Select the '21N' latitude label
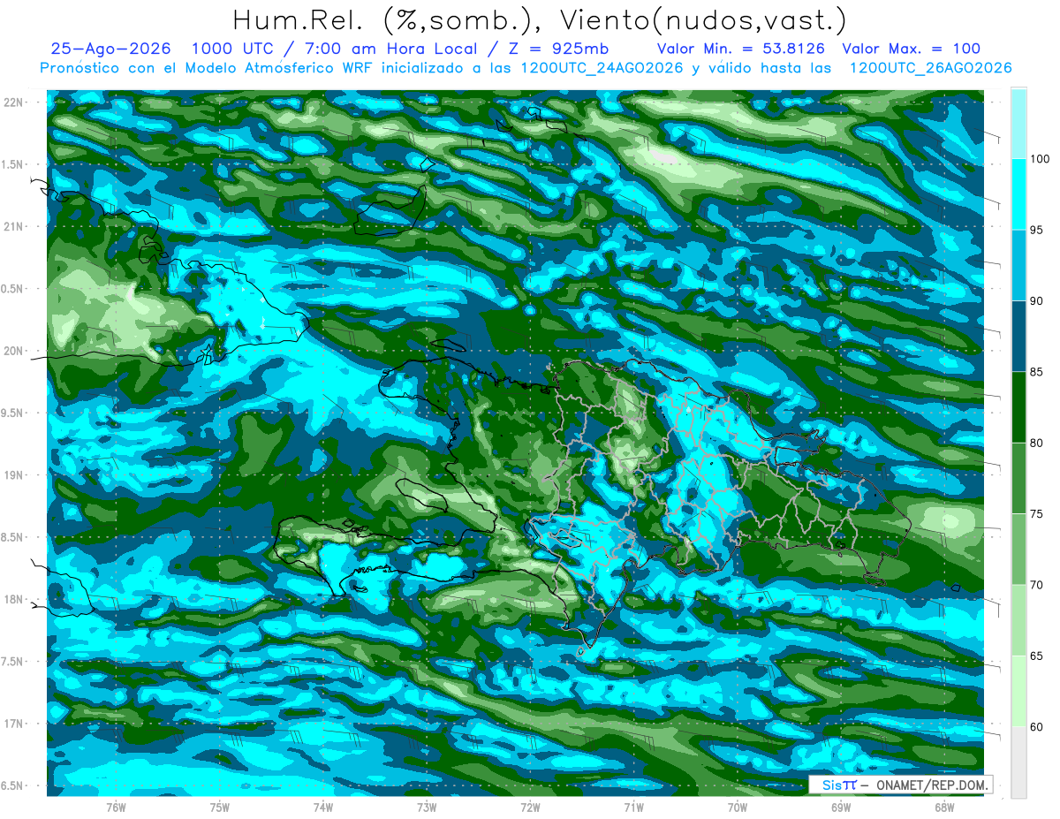This screenshot has width=1060, height=819. tap(13, 226)
